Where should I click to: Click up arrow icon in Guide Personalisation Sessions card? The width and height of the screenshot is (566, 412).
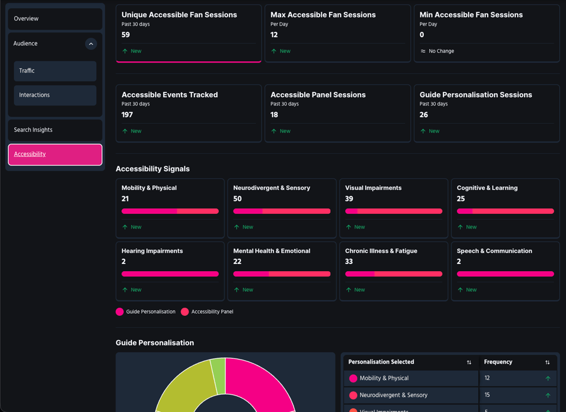coord(423,131)
